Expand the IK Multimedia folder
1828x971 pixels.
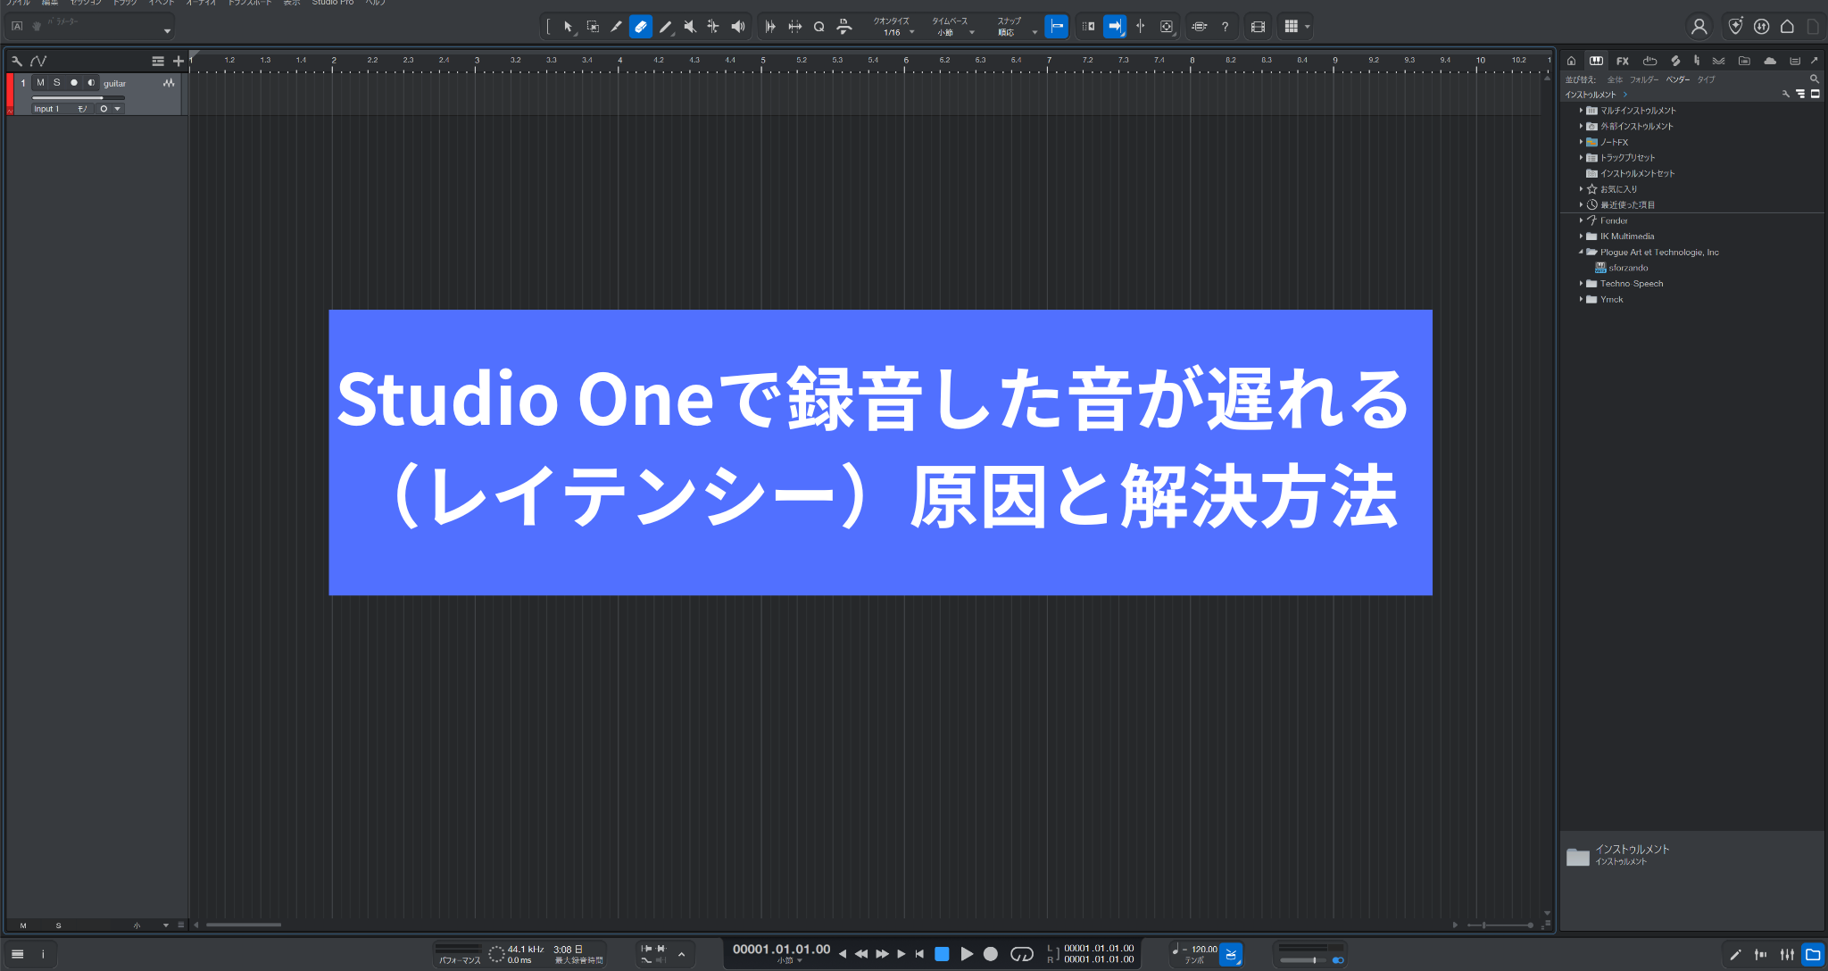[x=1581, y=237]
